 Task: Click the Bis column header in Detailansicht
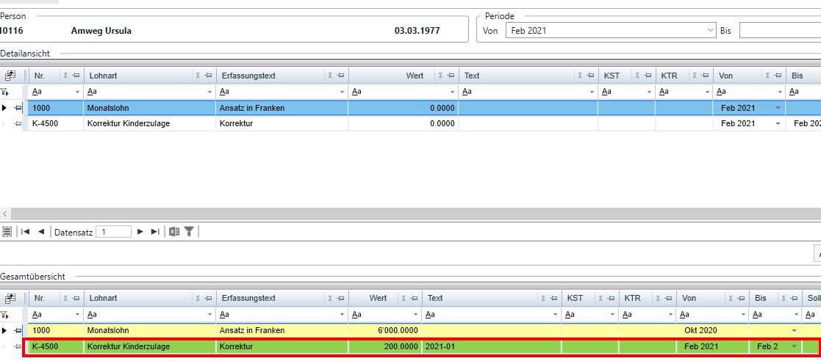tap(797, 76)
